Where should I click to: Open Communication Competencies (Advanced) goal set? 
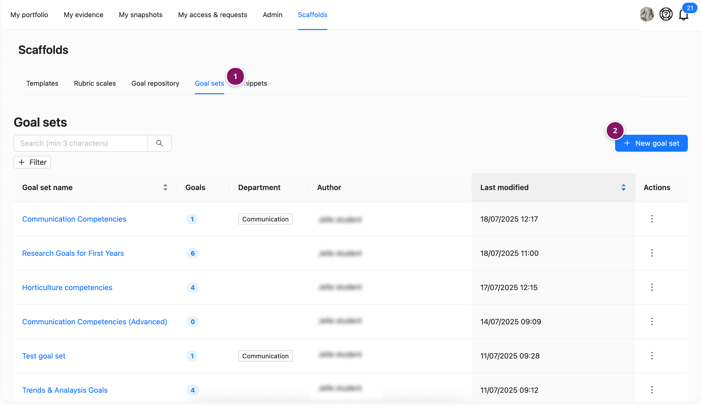tap(95, 321)
